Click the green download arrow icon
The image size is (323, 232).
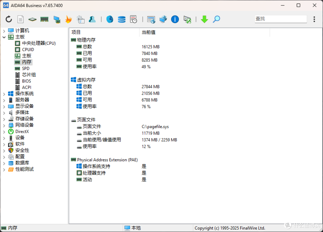[x=204, y=19]
